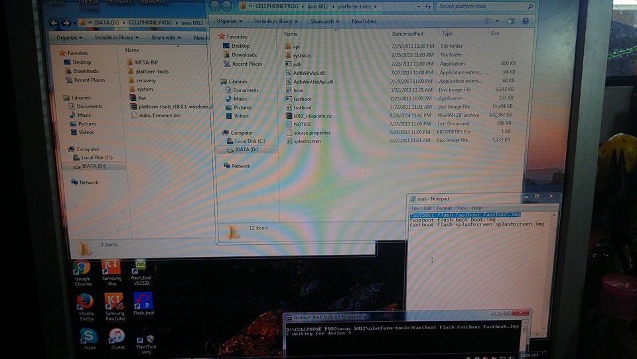The height and width of the screenshot is (359, 637).
Task: Expand the Include in library dropdown
Action: [276, 21]
